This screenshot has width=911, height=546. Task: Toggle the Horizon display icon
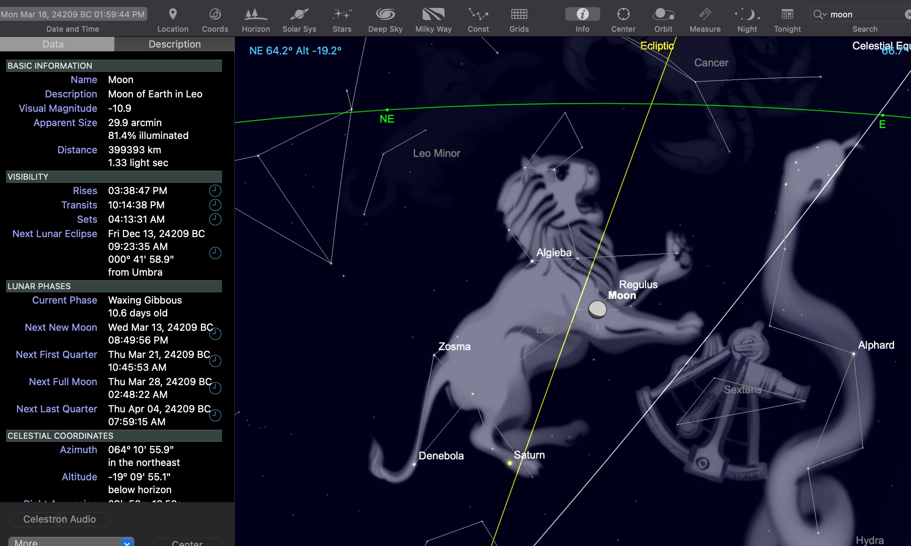pyautogui.click(x=256, y=14)
